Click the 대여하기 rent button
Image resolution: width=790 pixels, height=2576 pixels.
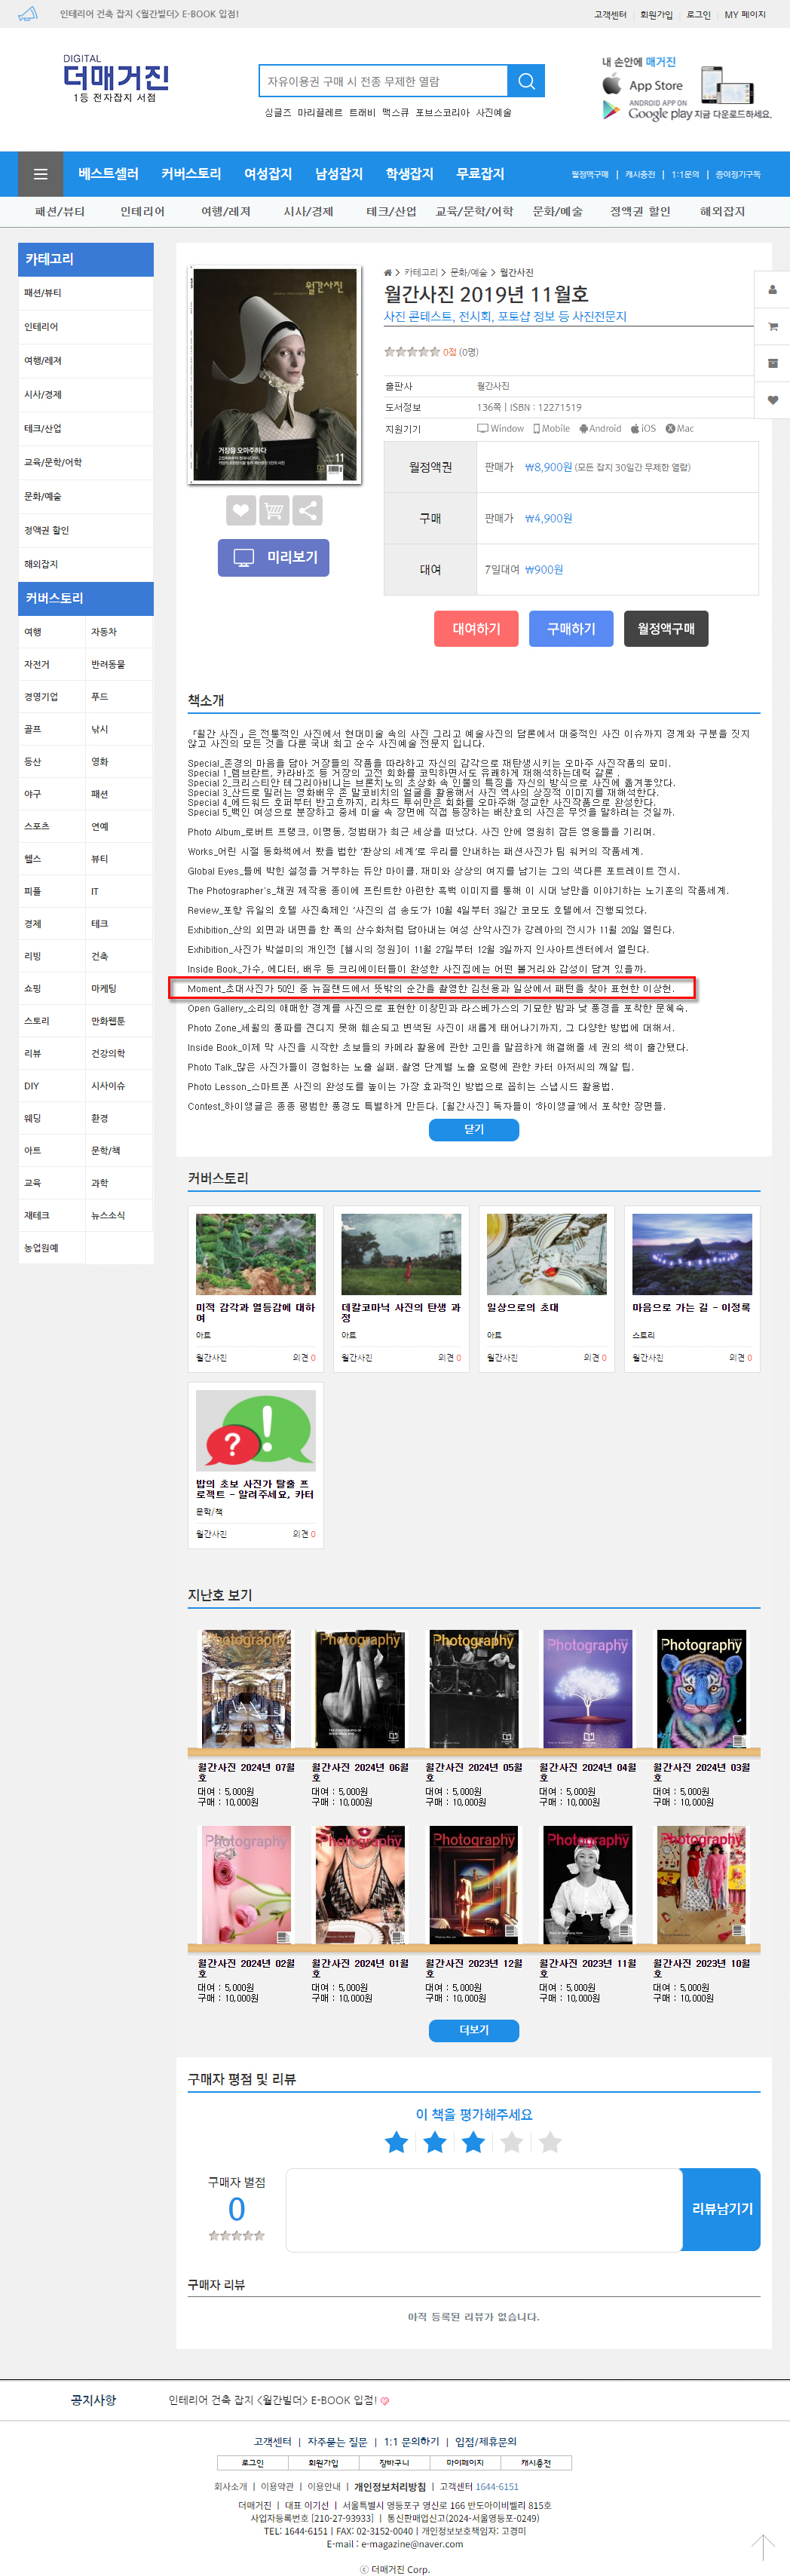click(476, 629)
